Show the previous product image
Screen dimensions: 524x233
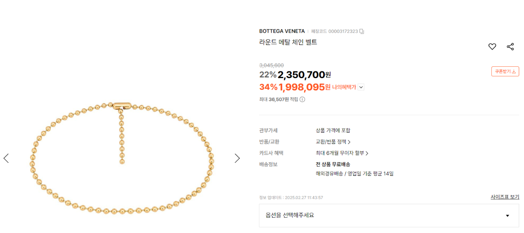point(6,158)
